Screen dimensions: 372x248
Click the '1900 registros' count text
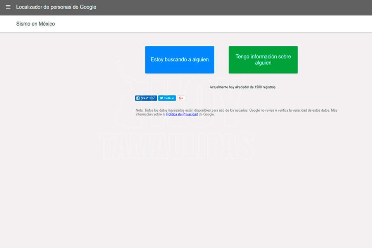tap(265, 87)
